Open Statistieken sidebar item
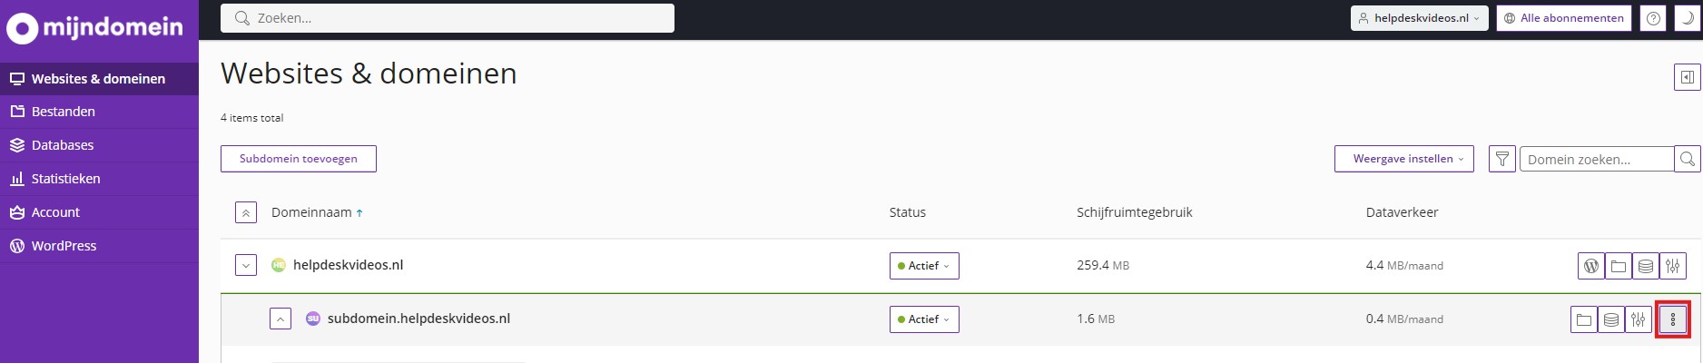1703x363 pixels. (x=65, y=179)
